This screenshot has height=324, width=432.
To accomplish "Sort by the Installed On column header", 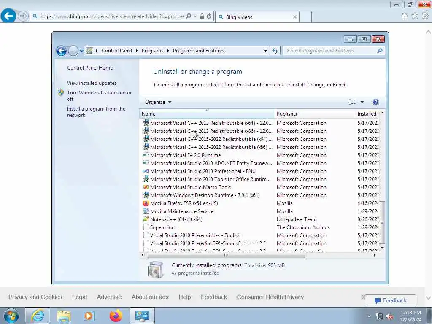I will coord(367,114).
